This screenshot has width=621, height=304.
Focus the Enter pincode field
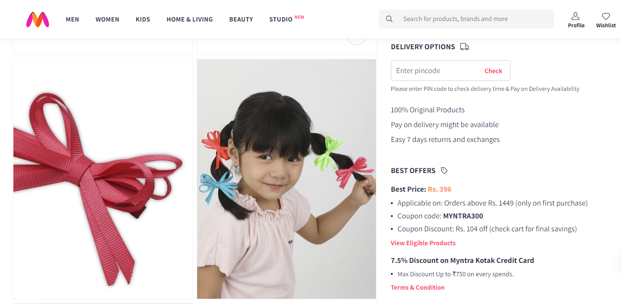click(x=451, y=70)
